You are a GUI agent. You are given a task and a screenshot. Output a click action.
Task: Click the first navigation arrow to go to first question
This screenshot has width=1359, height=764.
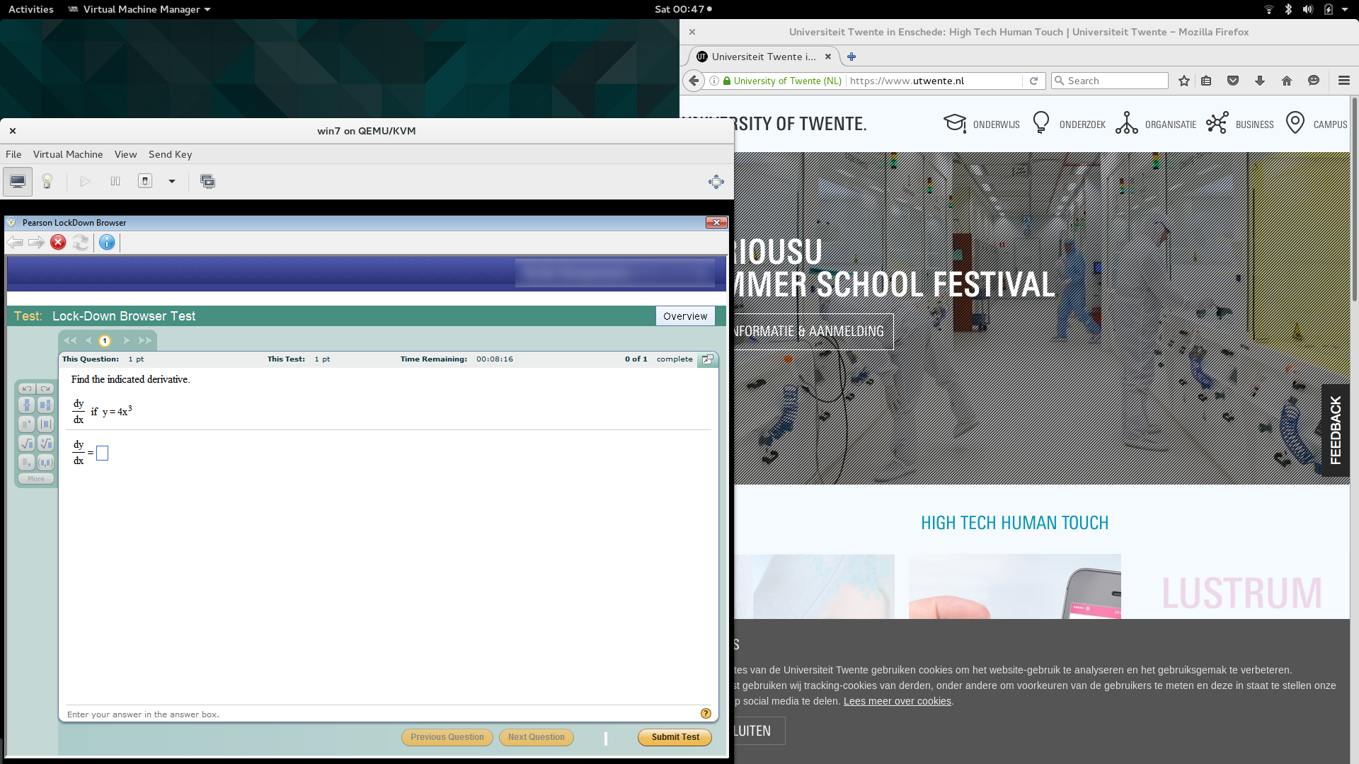(70, 340)
